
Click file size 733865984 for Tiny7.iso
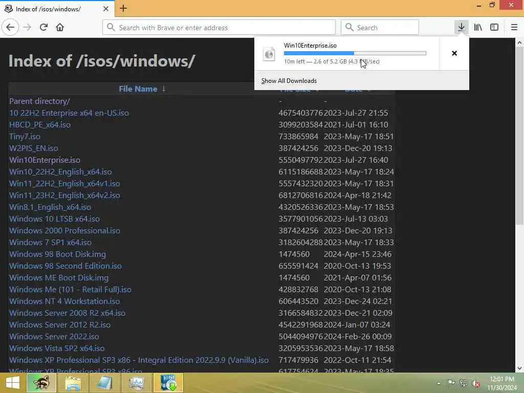point(298,136)
